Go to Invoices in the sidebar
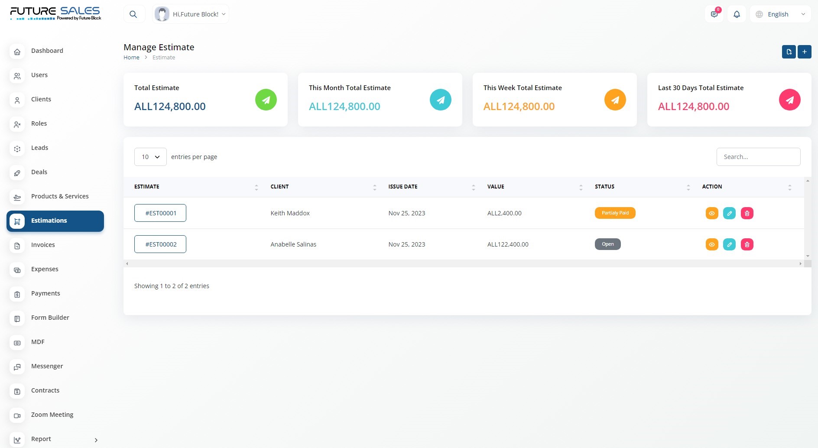818x448 pixels. (43, 245)
